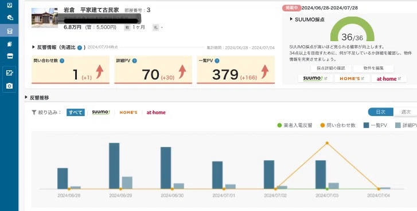Click the top sidebar inbox icon
Viewport: 417px width, 211px height.
click(10, 5)
